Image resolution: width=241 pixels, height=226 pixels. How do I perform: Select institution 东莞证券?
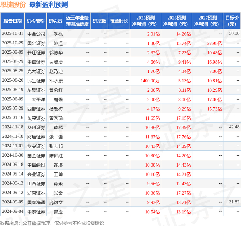coord(36,118)
